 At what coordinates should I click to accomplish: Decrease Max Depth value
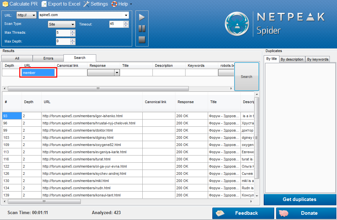(x=73, y=43)
